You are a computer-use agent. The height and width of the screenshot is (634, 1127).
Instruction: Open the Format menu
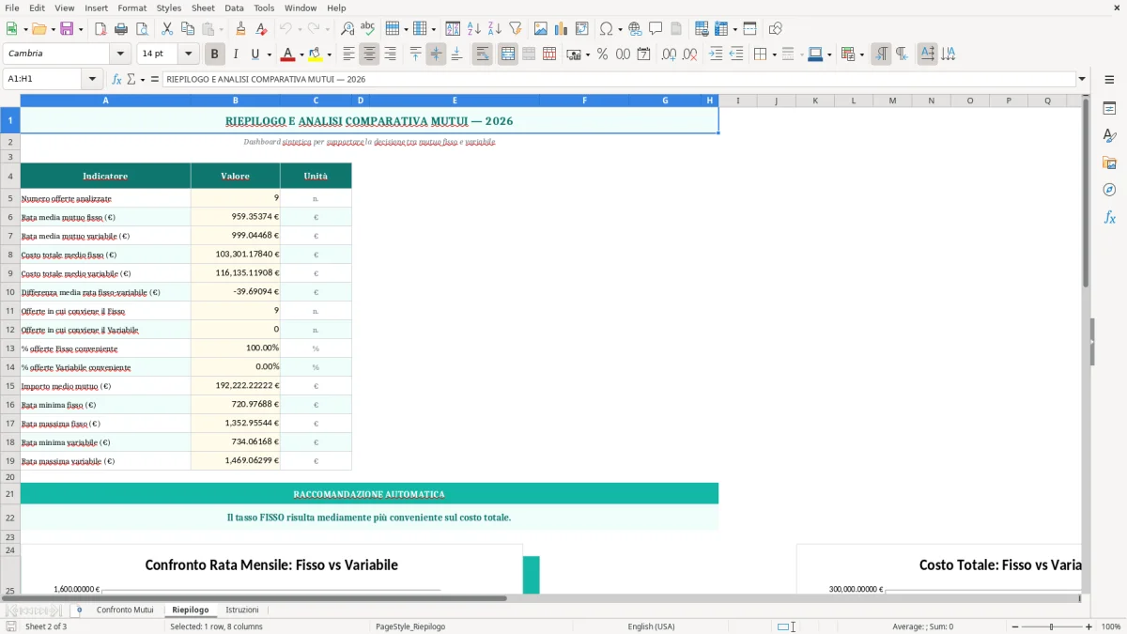[131, 8]
